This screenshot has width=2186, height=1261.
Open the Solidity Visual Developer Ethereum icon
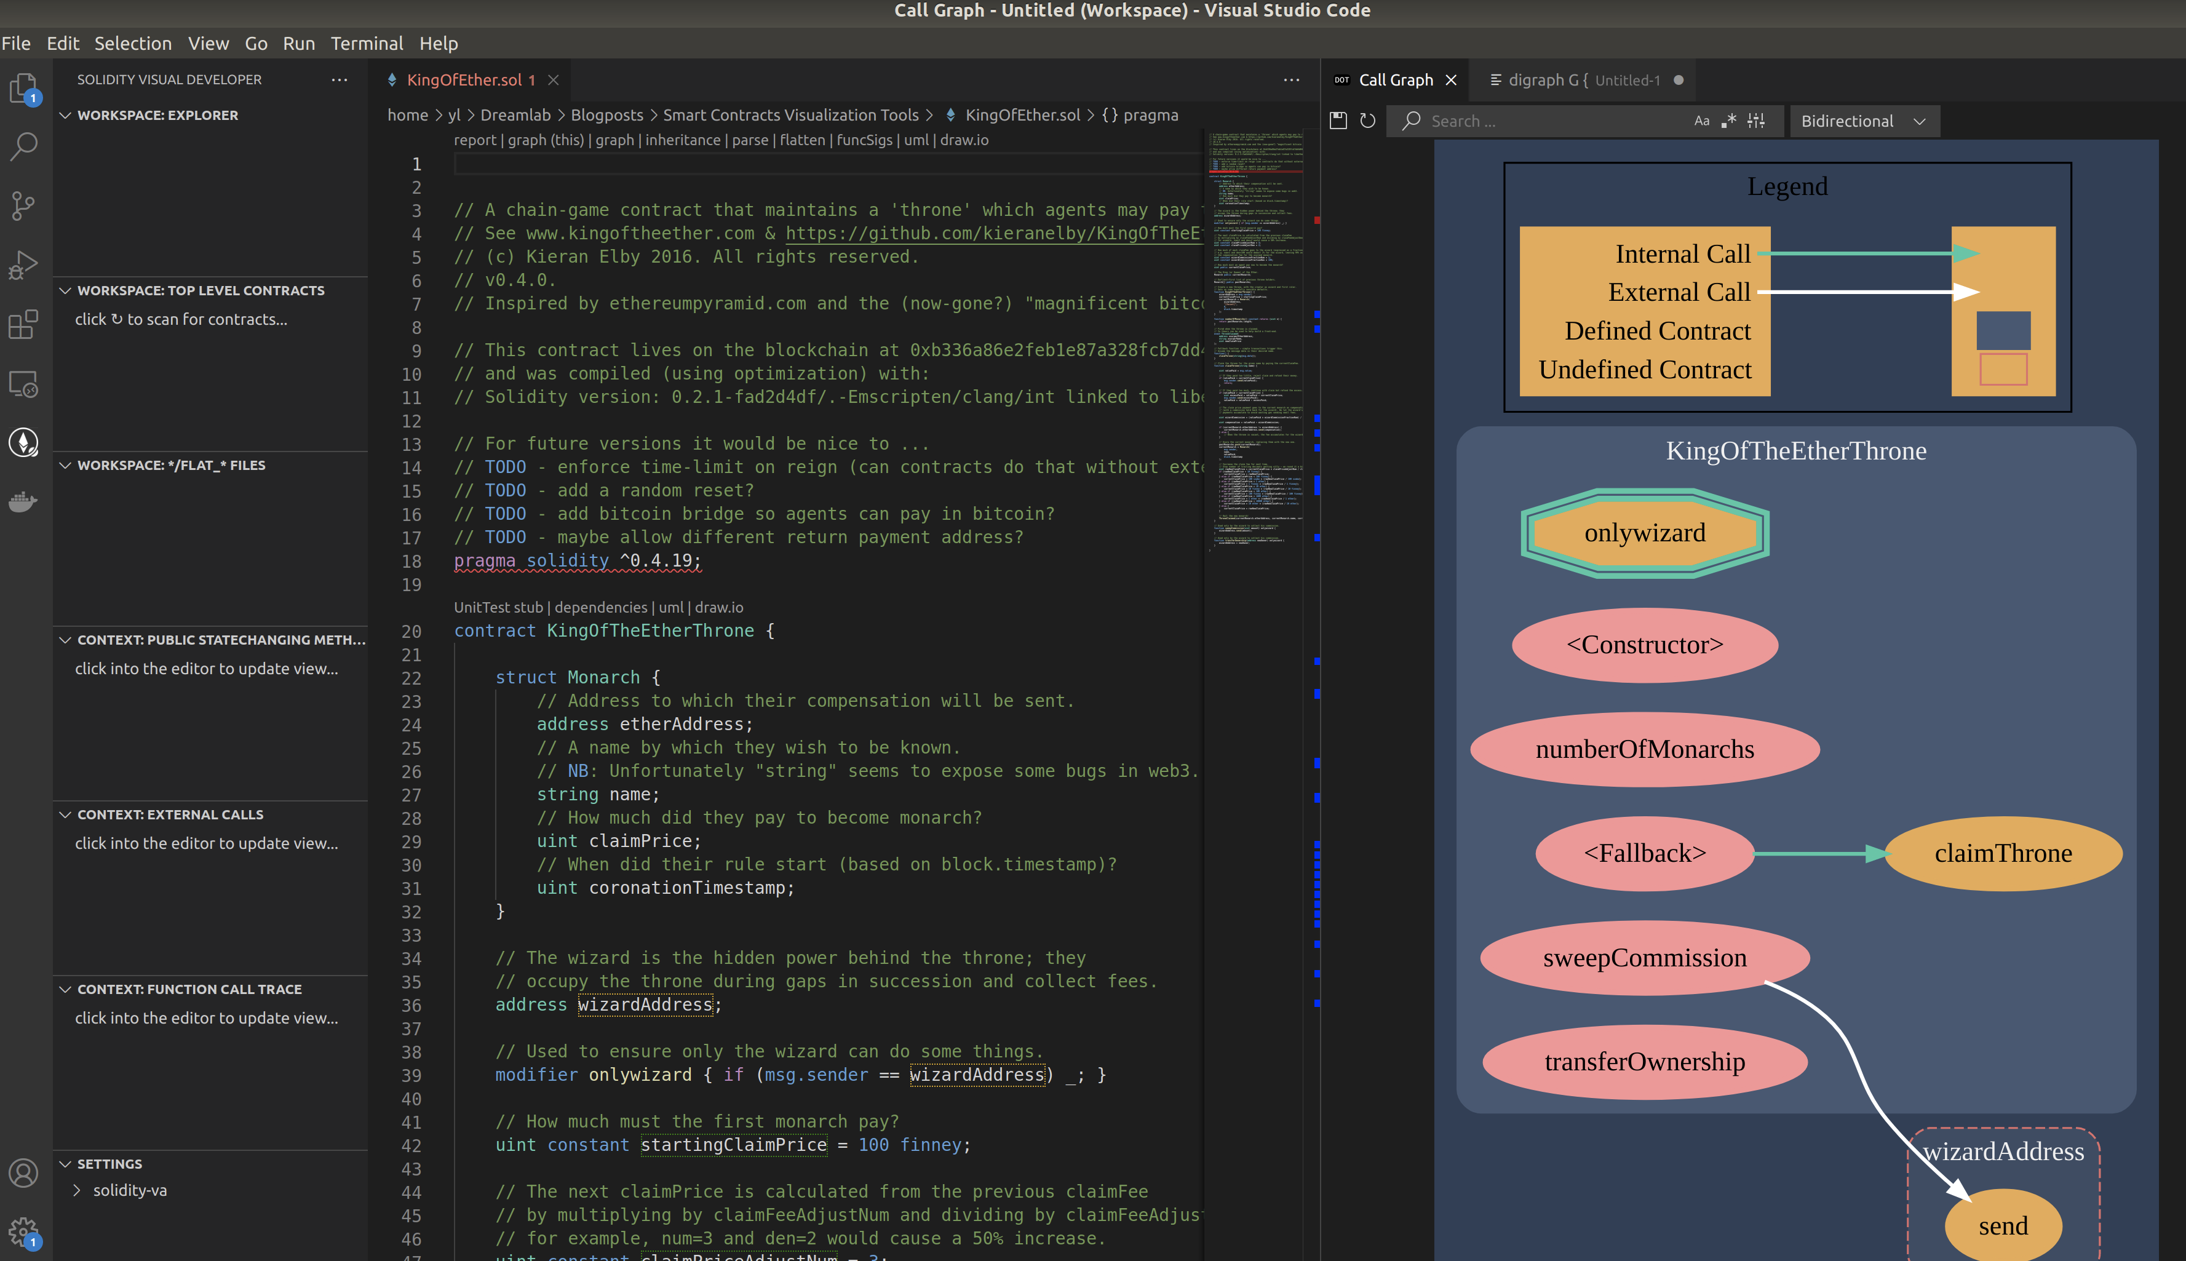(23, 442)
